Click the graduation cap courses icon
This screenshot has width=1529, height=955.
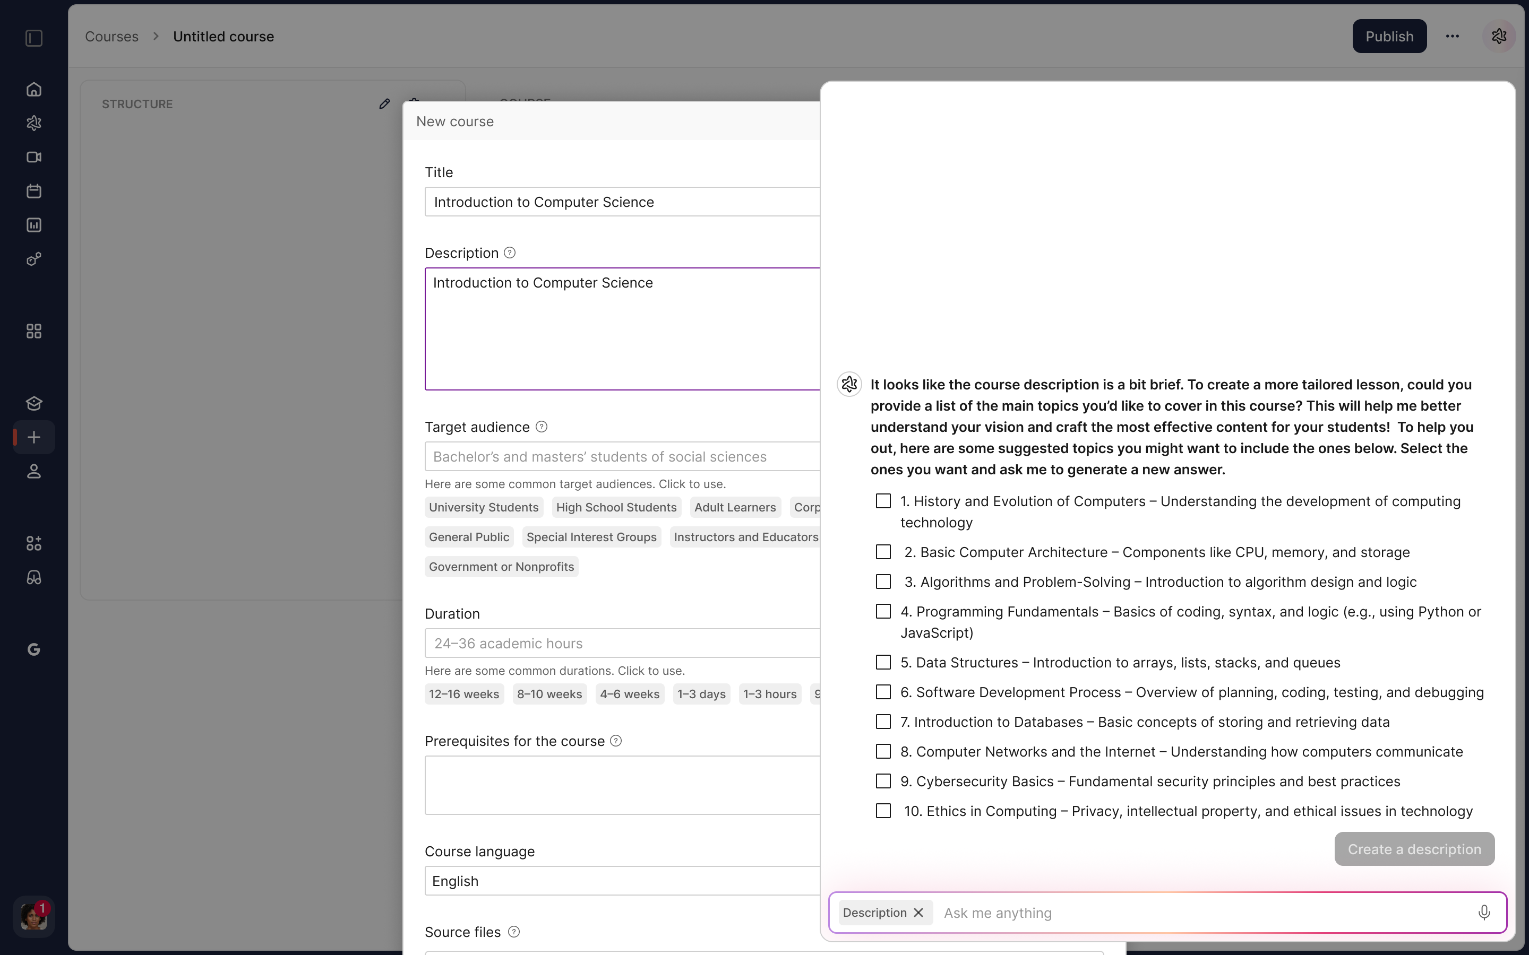33,403
